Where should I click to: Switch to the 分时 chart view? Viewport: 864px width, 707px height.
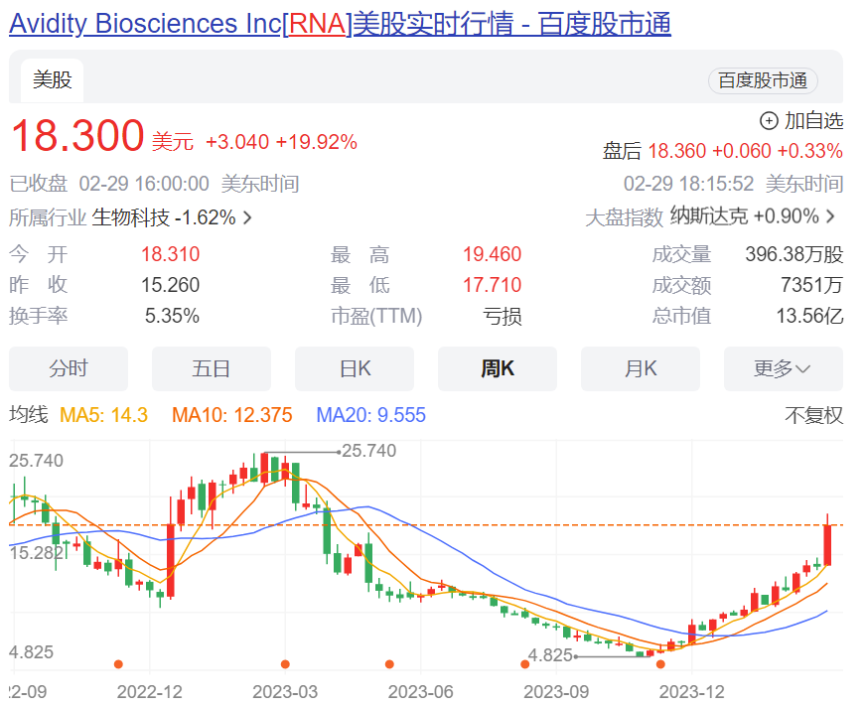(x=69, y=369)
